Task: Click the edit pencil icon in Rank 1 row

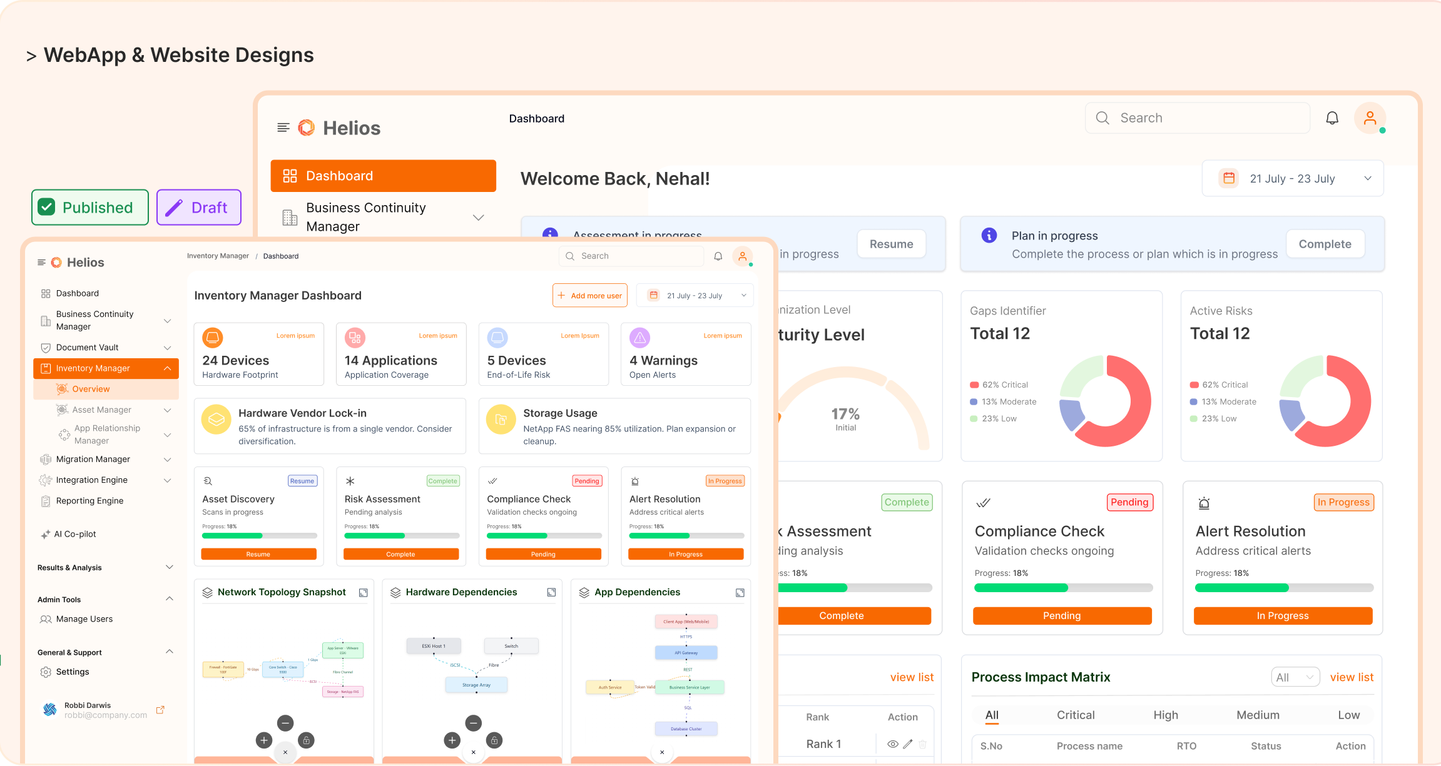Action: [x=908, y=744]
